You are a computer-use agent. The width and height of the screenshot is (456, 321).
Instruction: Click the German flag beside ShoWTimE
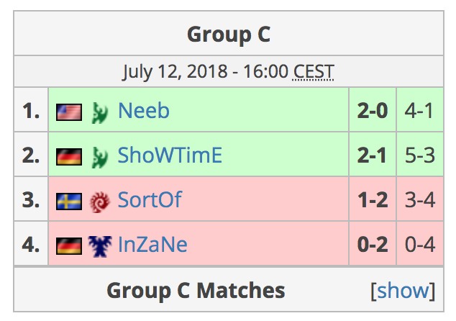pyautogui.click(x=69, y=157)
